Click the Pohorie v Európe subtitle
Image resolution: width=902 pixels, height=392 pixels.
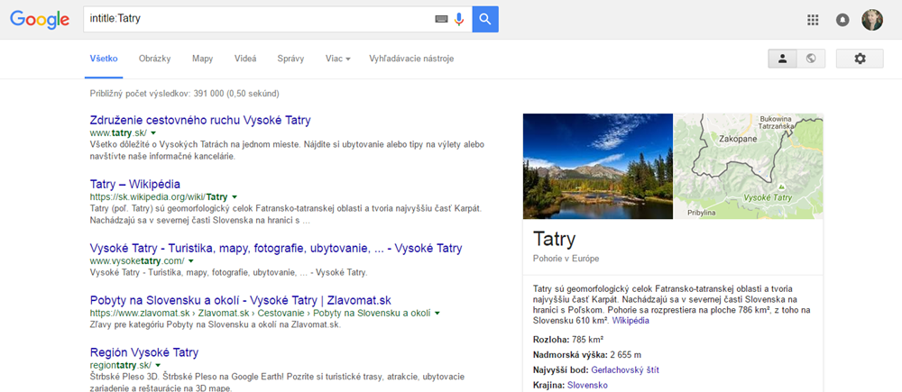[566, 259]
